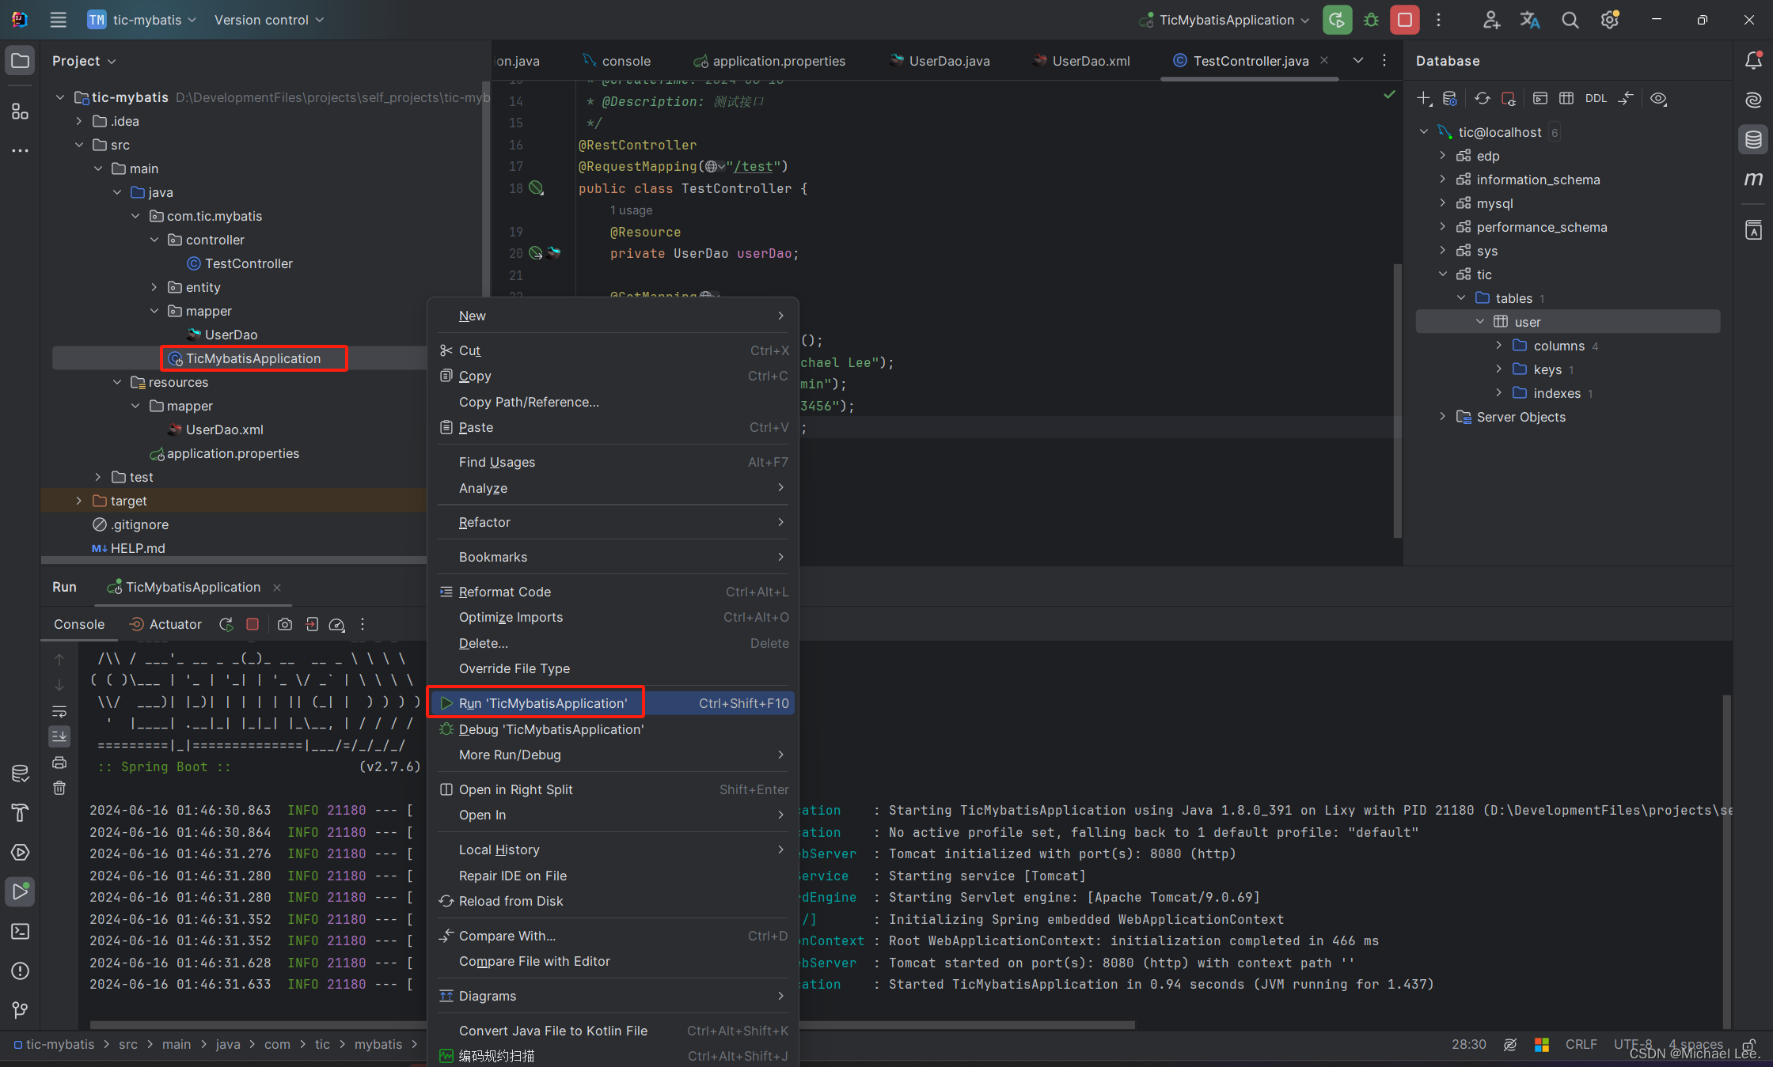This screenshot has height=1067, width=1773.
Task: Choose Run 'TicMybatisApplication' in context menu
Action: pyautogui.click(x=613, y=703)
